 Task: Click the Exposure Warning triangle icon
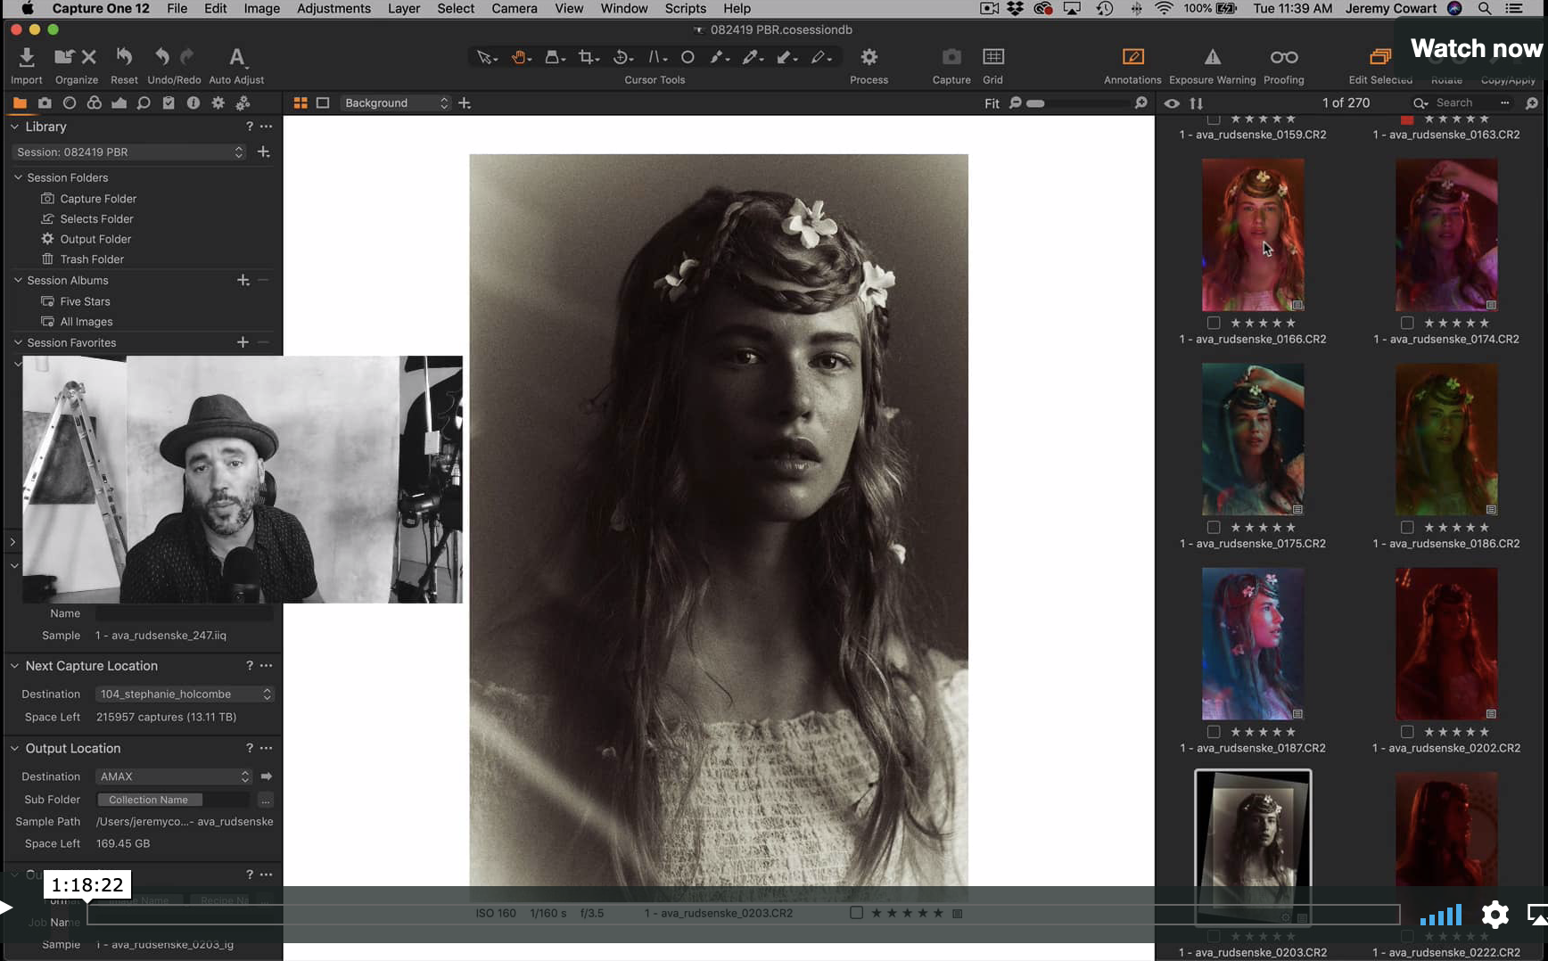click(x=1213, y=57)
